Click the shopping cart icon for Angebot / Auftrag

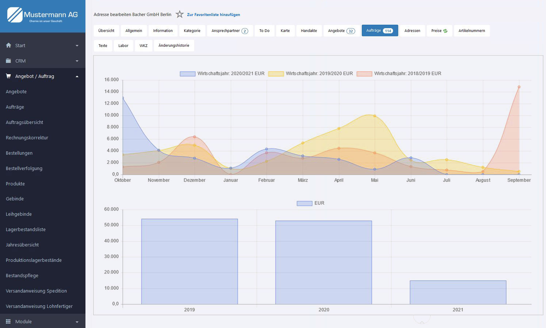[x=8, y=76]
